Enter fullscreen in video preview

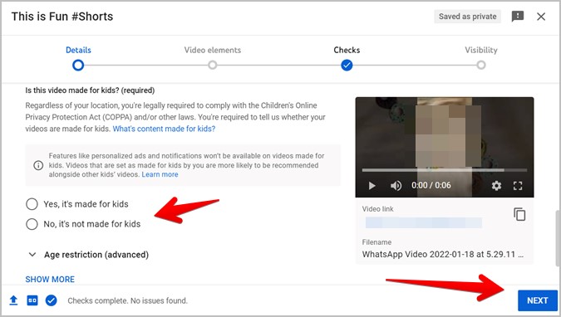[x=518, y=186]
